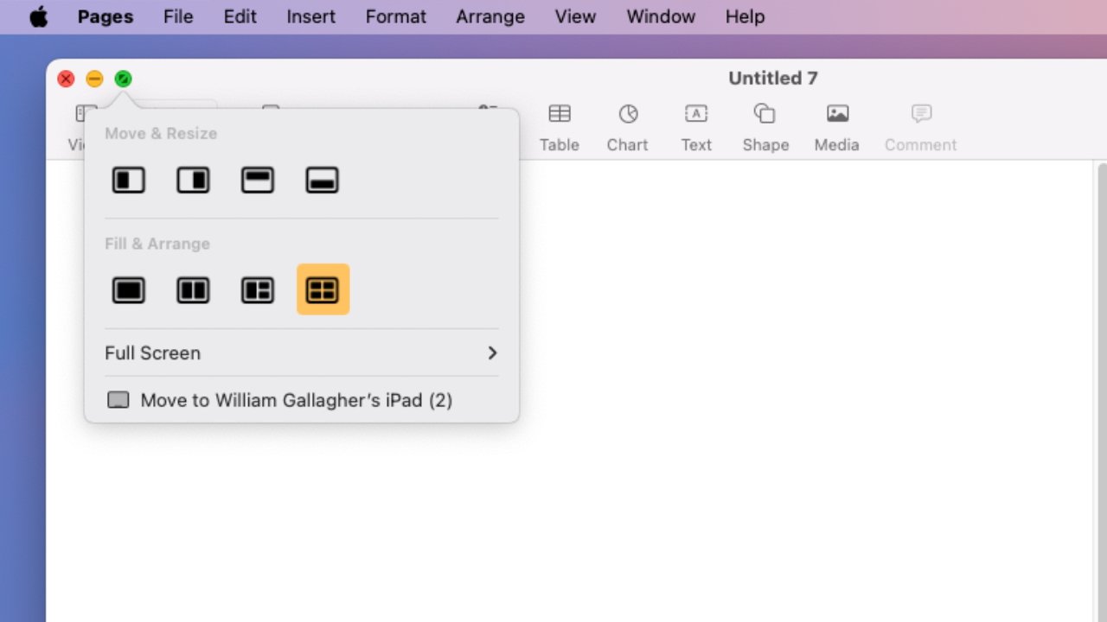Click the green full-screen window button
Screen dimensions: 1107x622
click(x=123, y=79)
